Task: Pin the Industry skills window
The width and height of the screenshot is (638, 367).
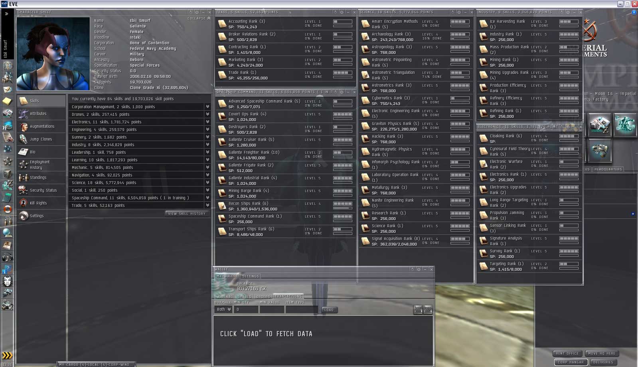Action: coord(568,12)
